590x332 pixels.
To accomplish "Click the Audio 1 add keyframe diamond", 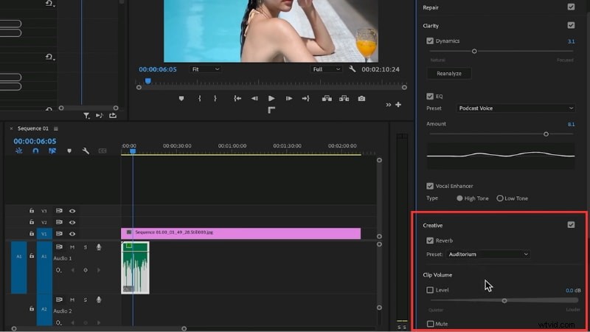I will [86, 270].
